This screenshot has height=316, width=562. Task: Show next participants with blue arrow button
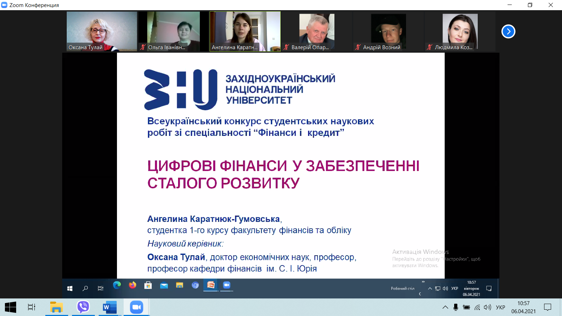coord(508,32)
